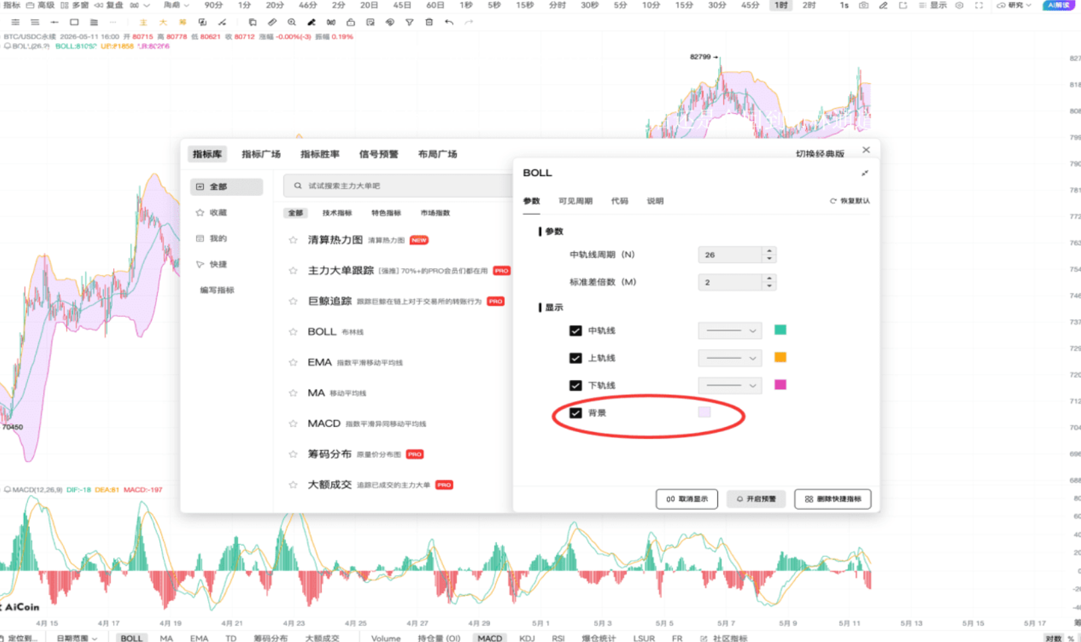Screen dimensions: 1081x642
Task: Click the orange 大 marker icon
Action: tap(163, 22)
